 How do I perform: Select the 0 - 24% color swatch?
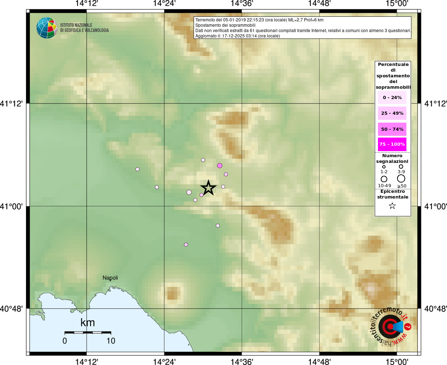392,97
